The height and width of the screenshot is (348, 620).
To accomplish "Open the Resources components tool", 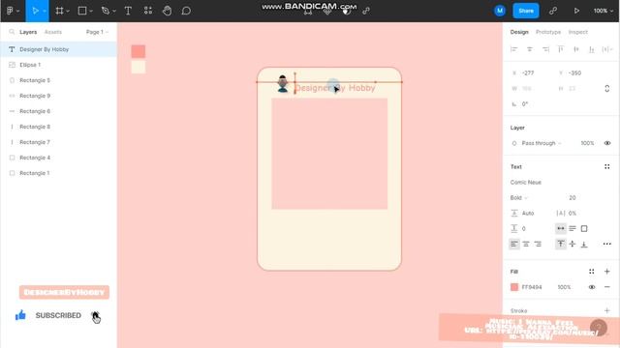I will tap(148, 11).
